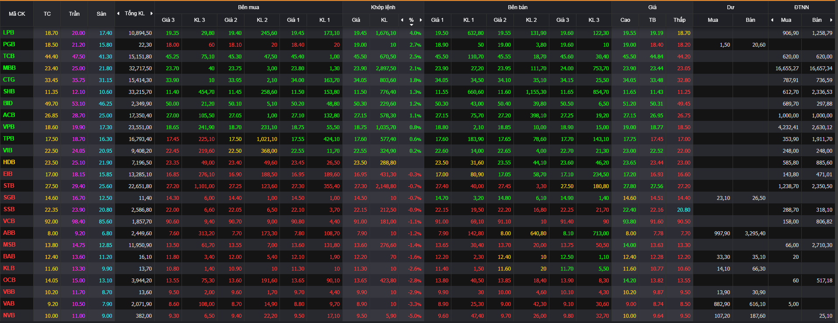Choose the MSB ticker

pos(9,245)
